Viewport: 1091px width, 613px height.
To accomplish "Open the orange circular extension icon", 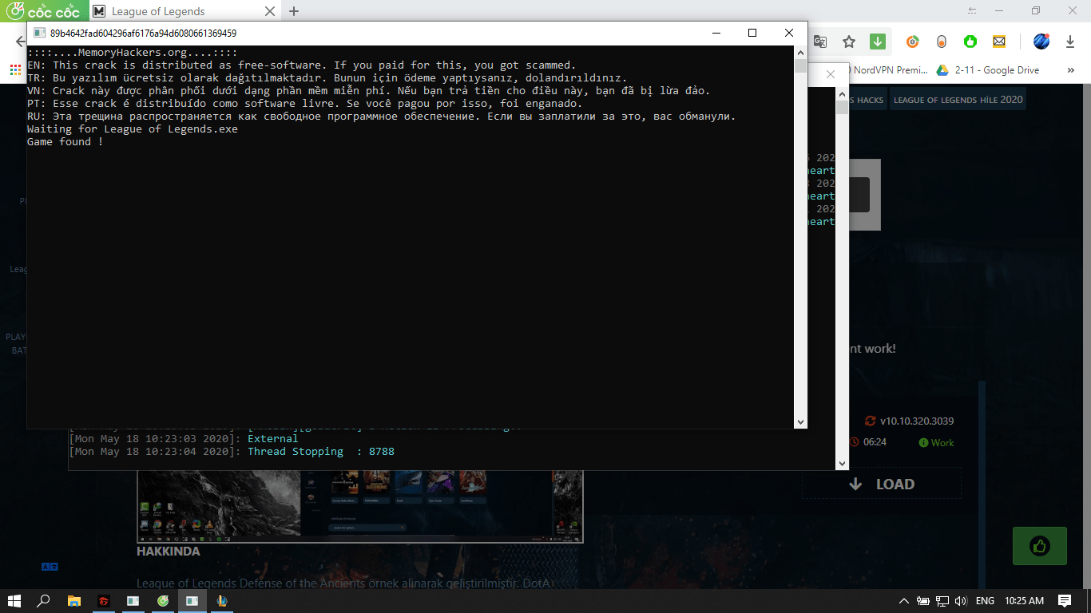I will coord(912,42).
